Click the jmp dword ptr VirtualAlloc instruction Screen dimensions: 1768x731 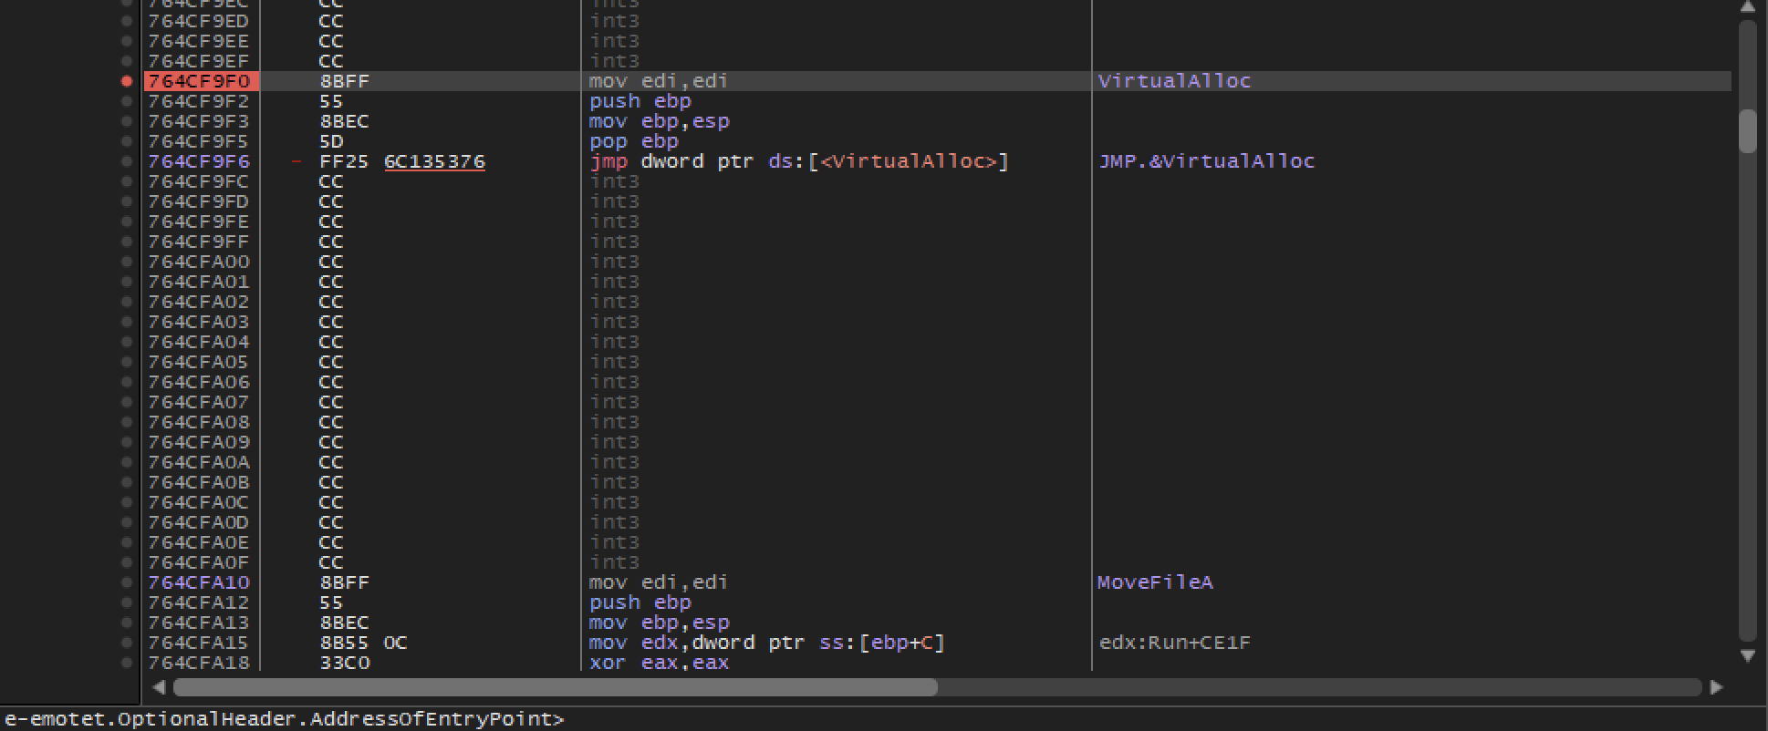point(799,161)
